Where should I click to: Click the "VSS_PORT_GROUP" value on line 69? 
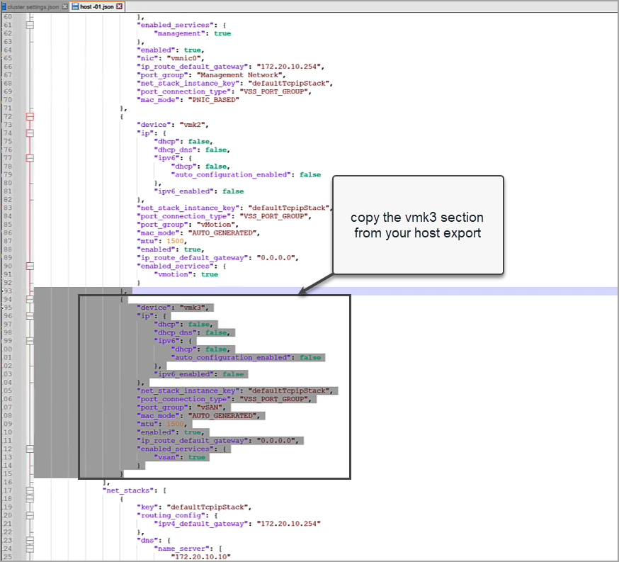273,91
